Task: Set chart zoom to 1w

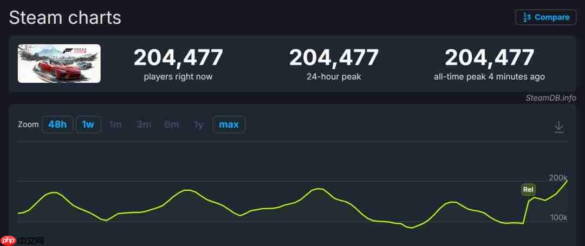Action: 88,125
